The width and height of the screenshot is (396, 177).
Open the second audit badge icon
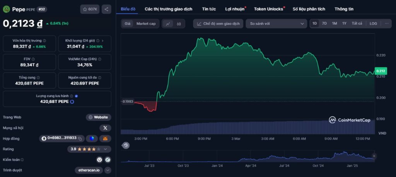pos(108,159)
